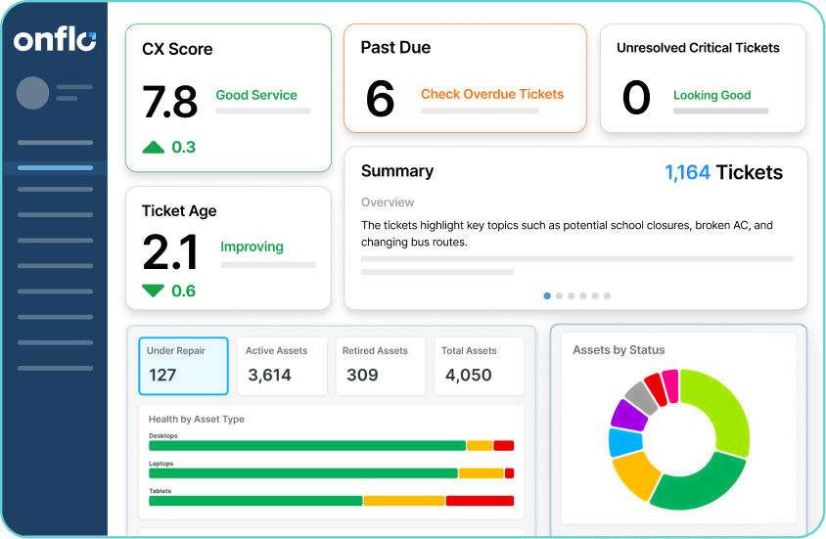Click the yellow segment of Tablets bar

tap(404, 501)
